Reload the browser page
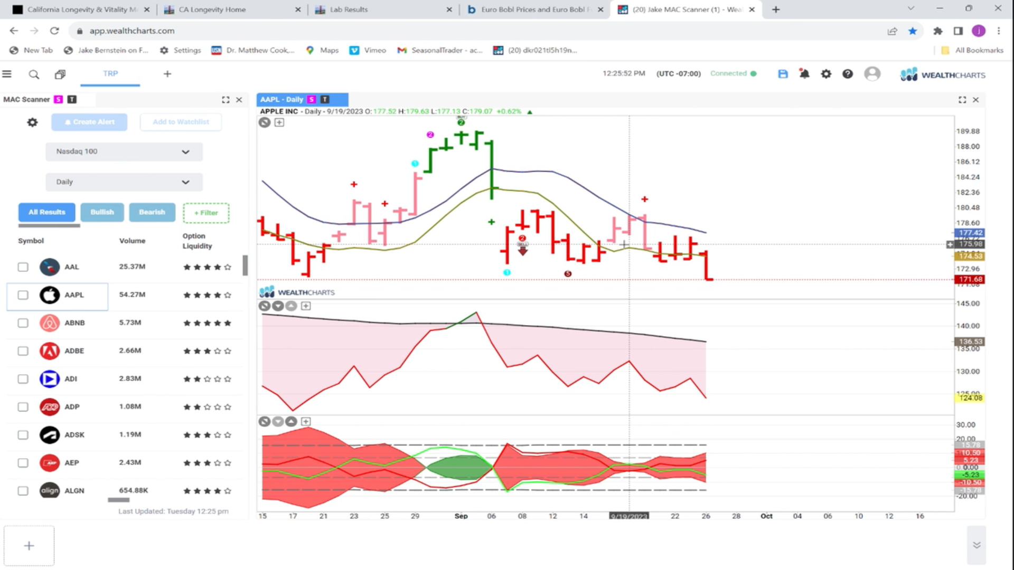Screen dimensions: 1014x570 [x=54, y=31]
